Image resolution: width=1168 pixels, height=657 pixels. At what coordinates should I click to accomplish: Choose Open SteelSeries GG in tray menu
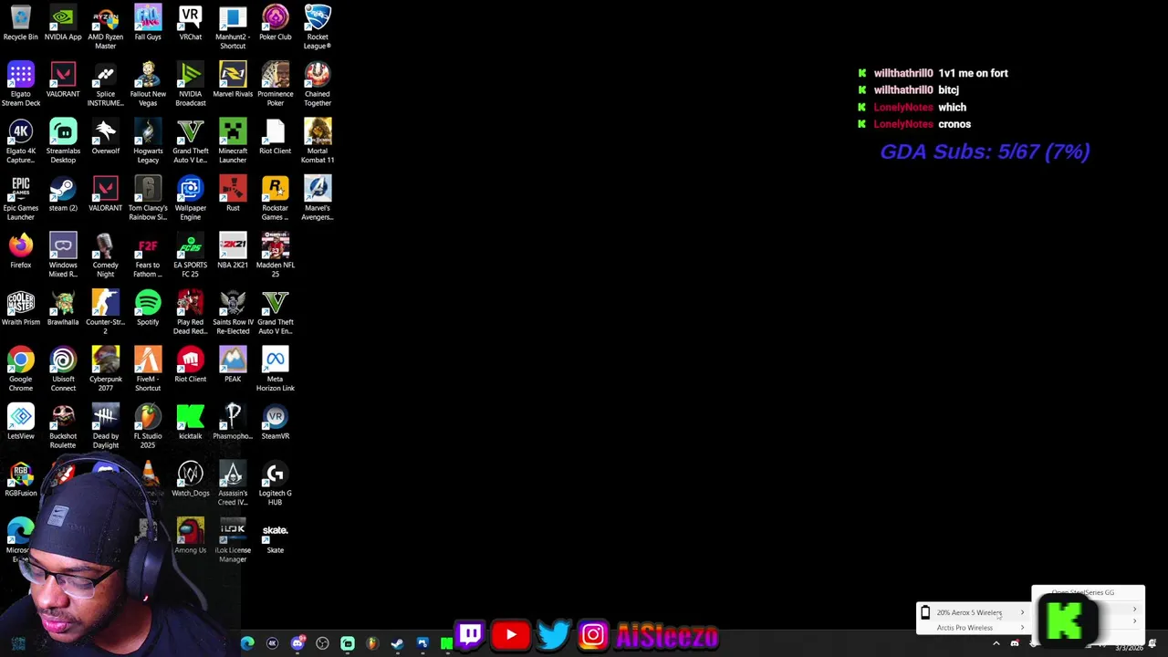[1083, 592]
